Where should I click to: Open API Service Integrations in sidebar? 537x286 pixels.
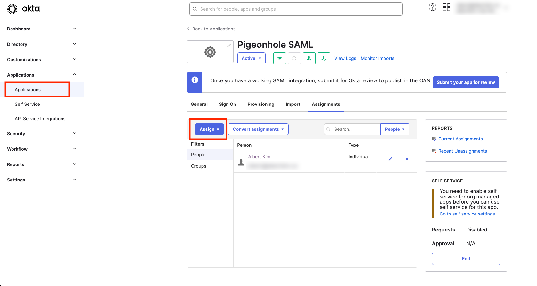click(40, 119)
